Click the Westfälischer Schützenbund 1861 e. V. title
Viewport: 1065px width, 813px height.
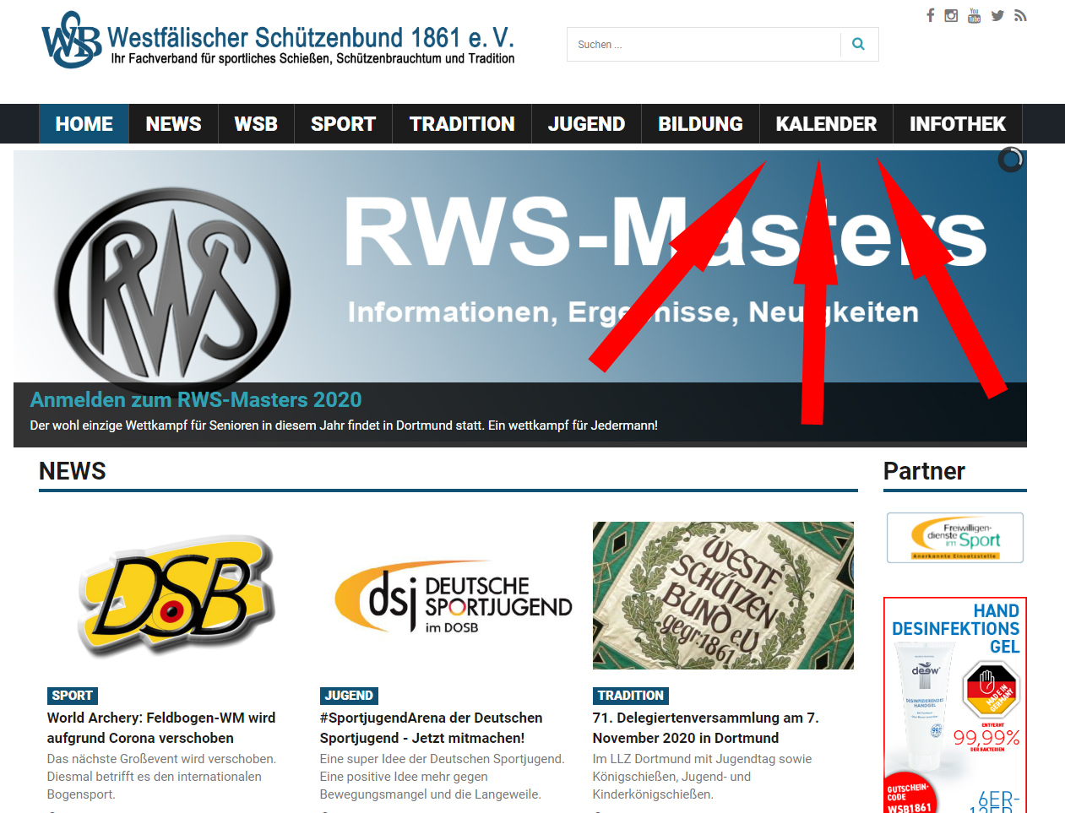(311, 37)
